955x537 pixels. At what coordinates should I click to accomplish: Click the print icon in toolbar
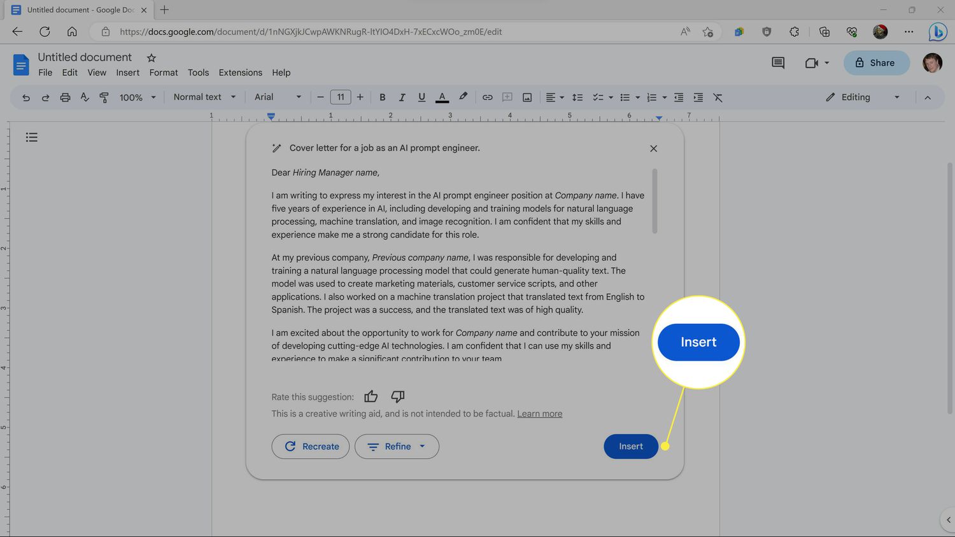pos(65,97)
